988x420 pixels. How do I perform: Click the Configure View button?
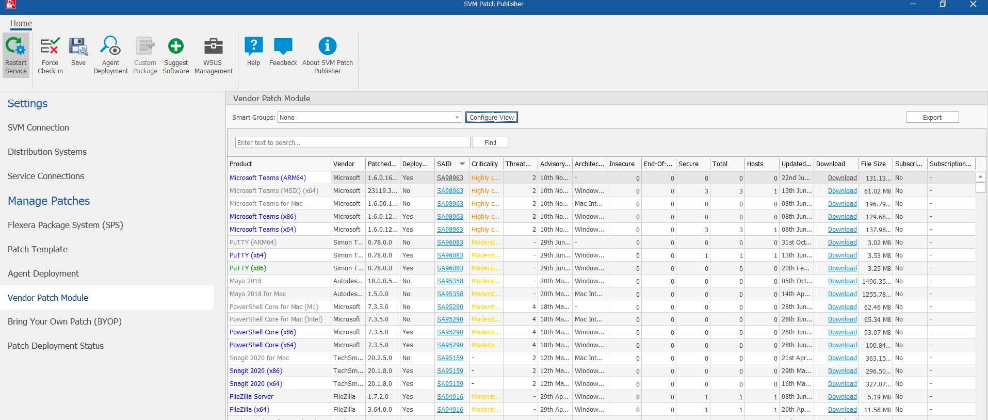point(491,118)
